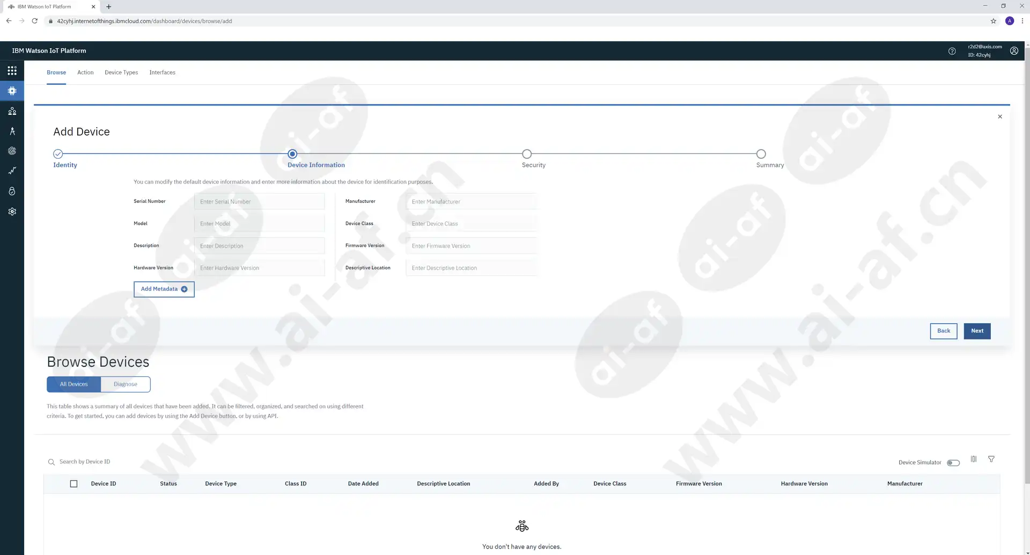1030x555 pixels.
Task: Focus the Descriptive Location input field
Action: click(471, 268)
